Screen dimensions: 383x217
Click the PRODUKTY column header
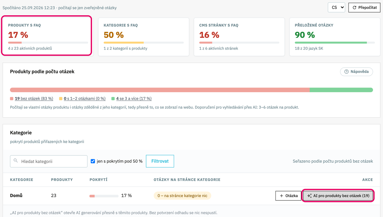62,180
